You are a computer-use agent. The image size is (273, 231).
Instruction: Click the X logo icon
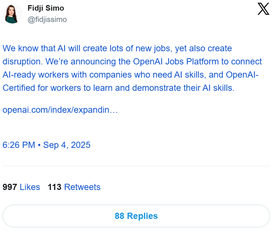point(263,9)
